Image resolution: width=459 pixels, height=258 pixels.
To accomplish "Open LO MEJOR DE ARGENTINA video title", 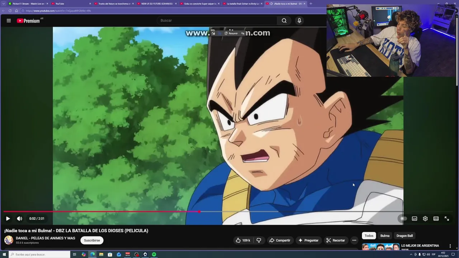I will [x=420, y=247].
